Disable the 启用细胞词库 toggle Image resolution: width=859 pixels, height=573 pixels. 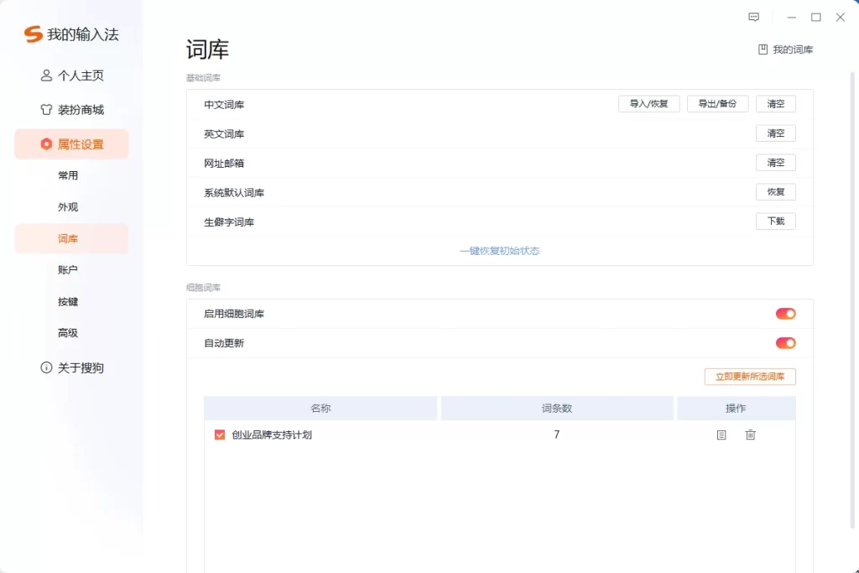tap(785, 313)
